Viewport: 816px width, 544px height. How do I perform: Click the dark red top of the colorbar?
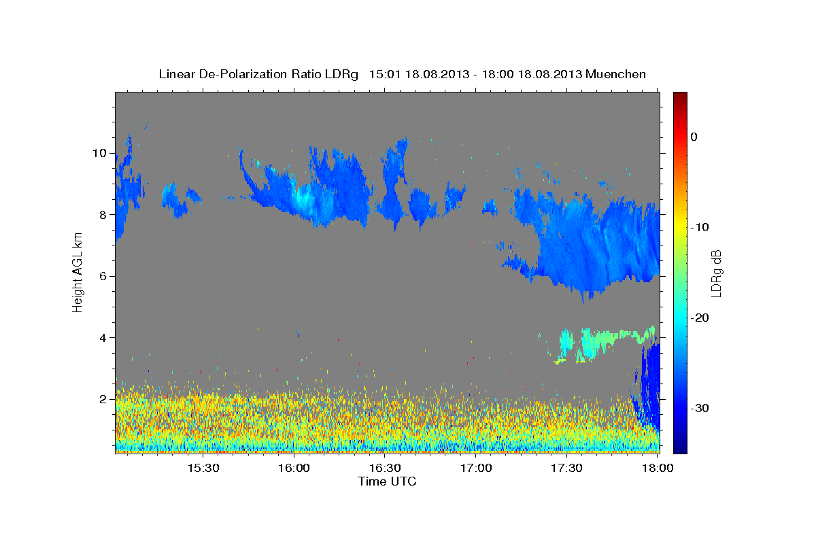tap(680, 99)
